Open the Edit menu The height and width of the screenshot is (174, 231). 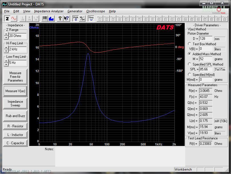pyautogui.click(x=16, y=11)
